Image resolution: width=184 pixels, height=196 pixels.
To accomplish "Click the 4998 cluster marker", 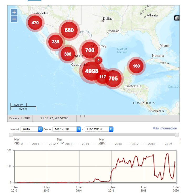I will [92, 71].
